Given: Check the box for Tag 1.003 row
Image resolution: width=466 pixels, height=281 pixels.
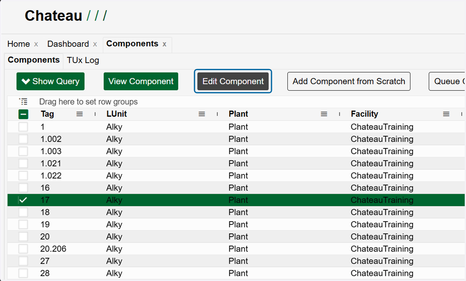Looking at the screenshot, I should 23,151.
